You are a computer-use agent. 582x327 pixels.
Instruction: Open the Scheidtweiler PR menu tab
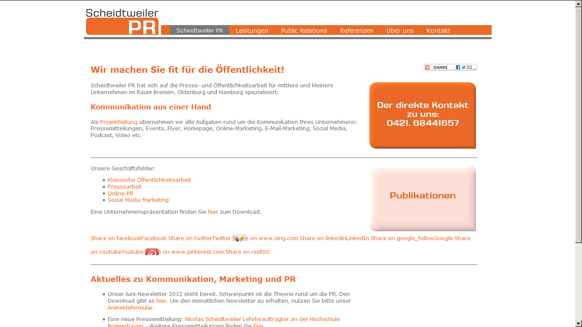[200, 30]
